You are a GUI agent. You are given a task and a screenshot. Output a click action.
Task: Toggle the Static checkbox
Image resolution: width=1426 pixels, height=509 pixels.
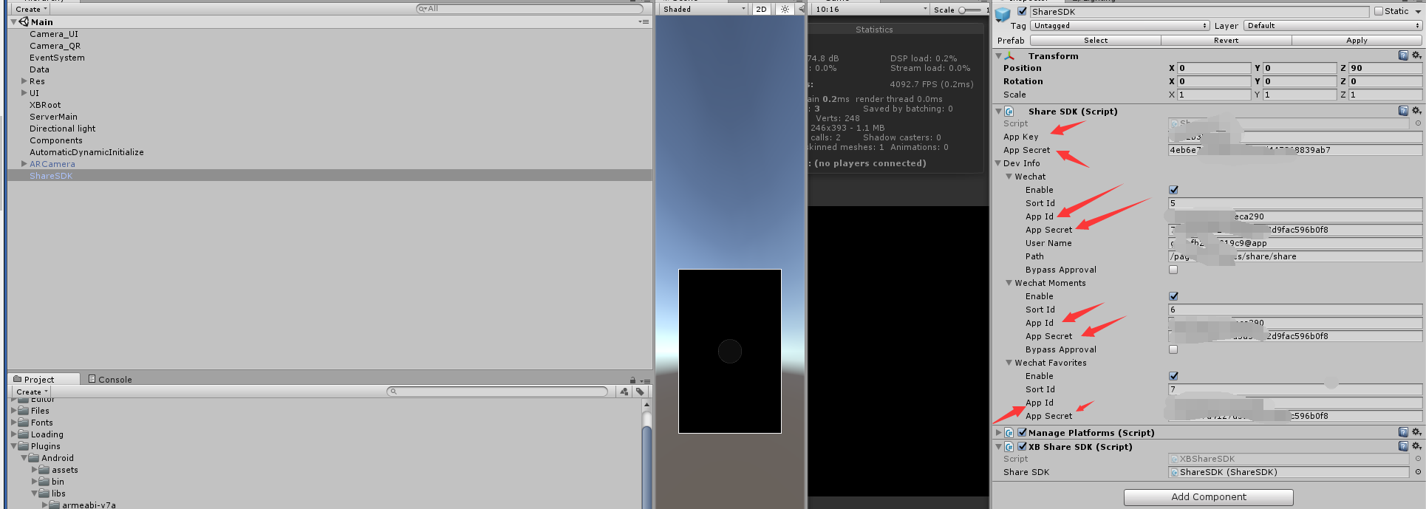tap(1379, 11)
